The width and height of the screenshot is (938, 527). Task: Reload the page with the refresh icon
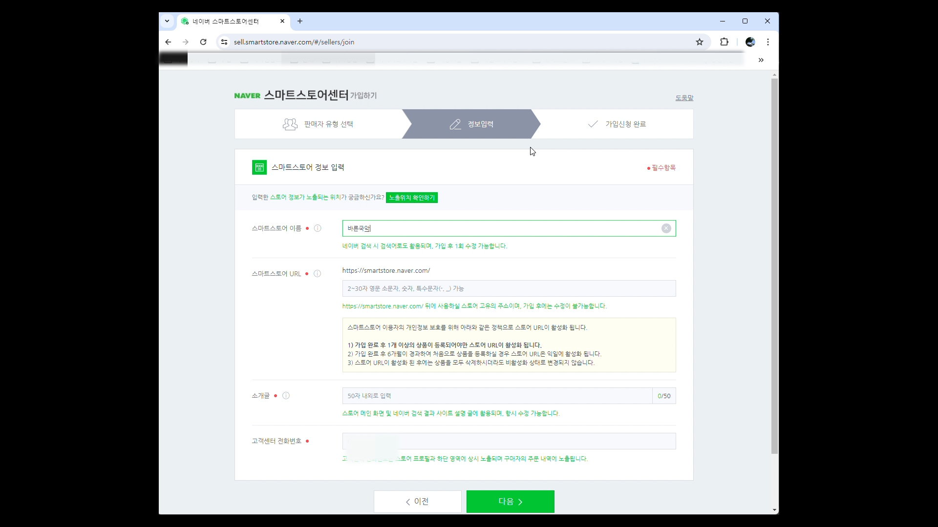[203, 42]
